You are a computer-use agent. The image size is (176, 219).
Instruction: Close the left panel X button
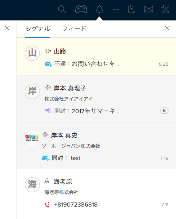7,28
